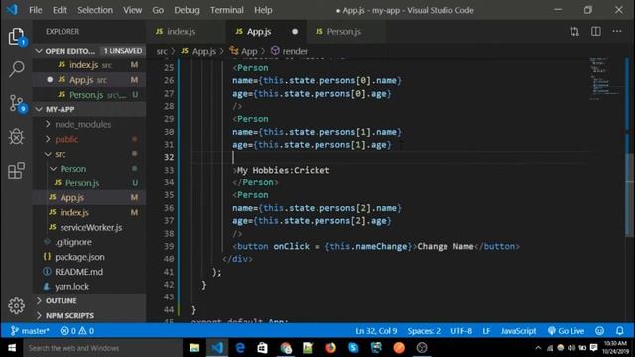Viewport: 635px width, 357px height.
Task: Click the Go Live server button
Action: (x=566, y=331)
